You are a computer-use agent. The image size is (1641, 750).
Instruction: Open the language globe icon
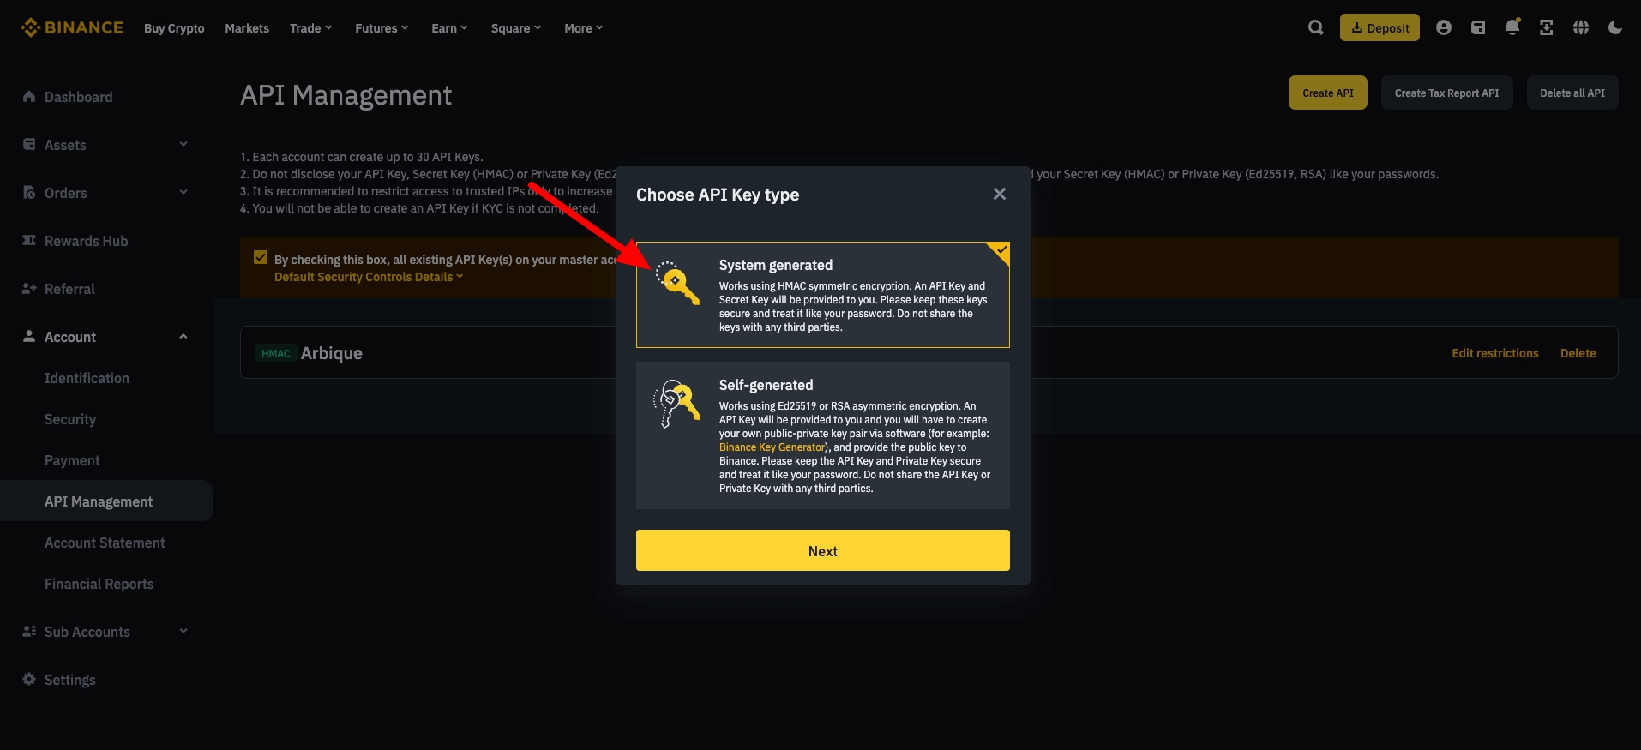(x=1581, y=27)
